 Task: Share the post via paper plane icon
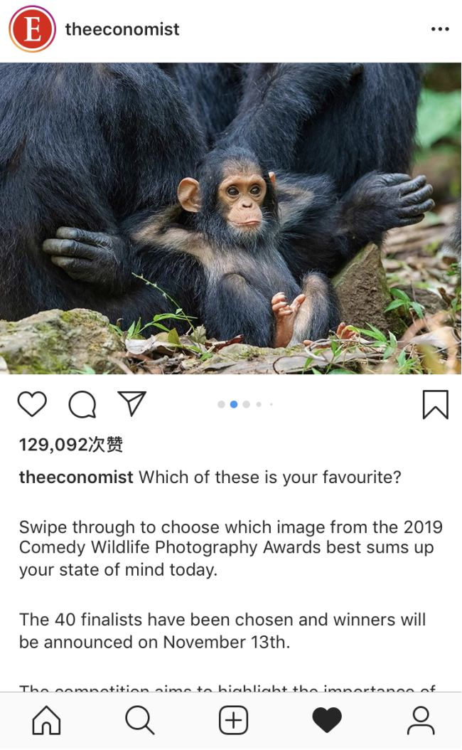tap(131, 403)
